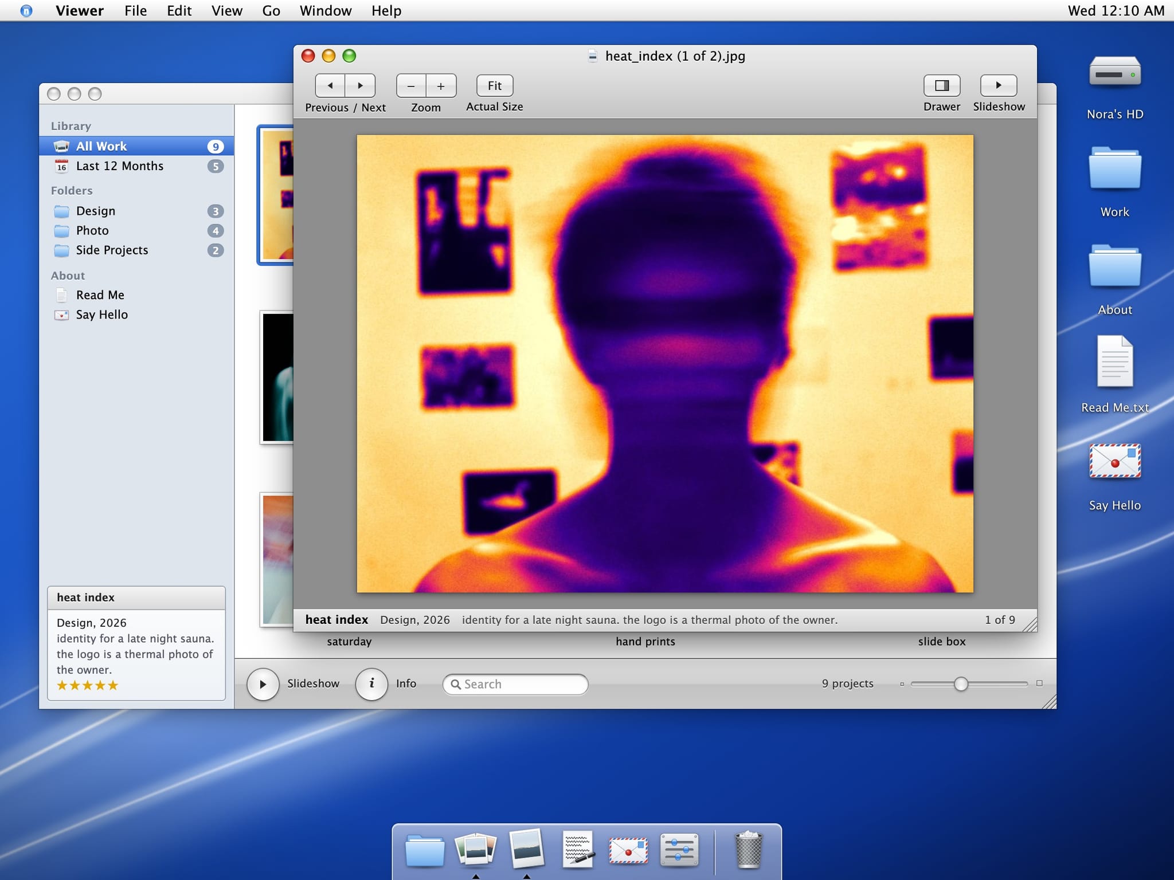This screenshot has height=880, width=1174.
Task: Rate heat index with the fifth star
Action: pyautogui.click(x=113, y=685)
